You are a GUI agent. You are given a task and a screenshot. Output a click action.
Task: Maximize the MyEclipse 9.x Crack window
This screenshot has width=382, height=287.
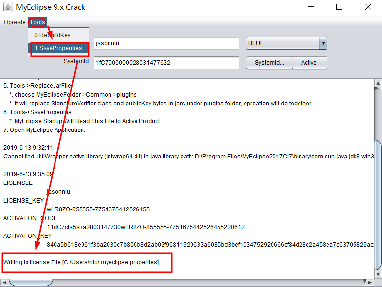[x=339, y=7]
